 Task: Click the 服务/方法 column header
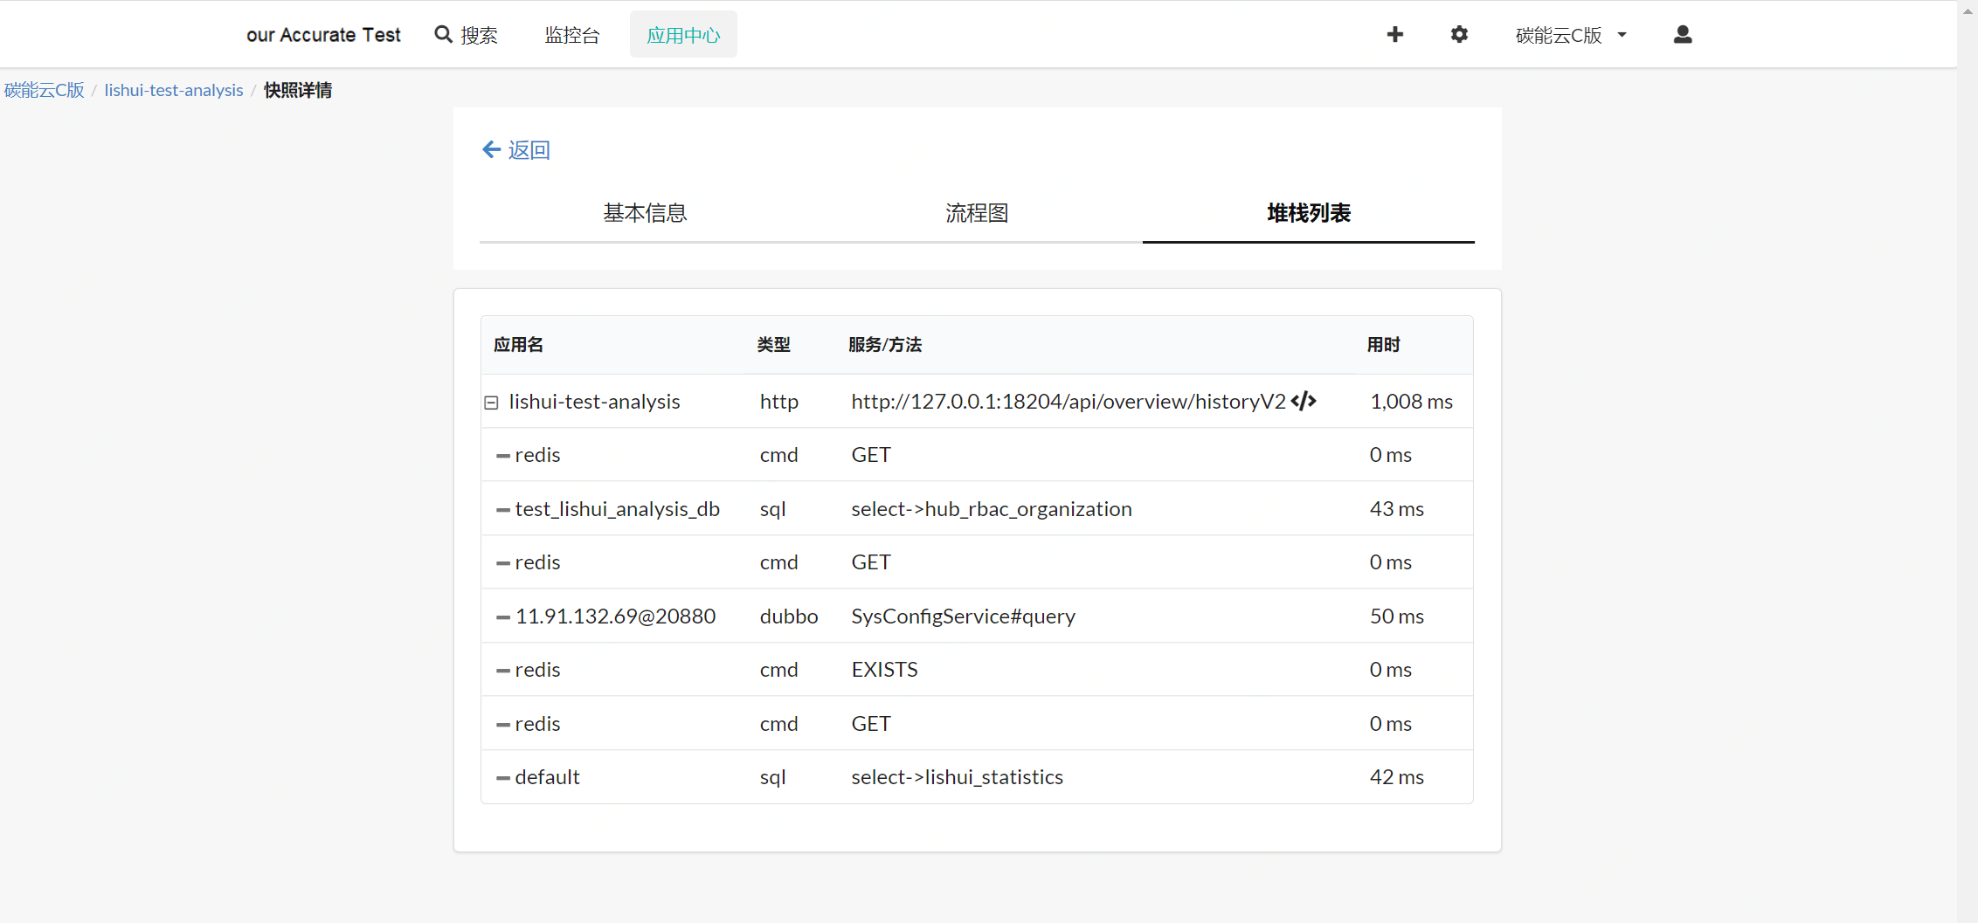tap(885, 344)
